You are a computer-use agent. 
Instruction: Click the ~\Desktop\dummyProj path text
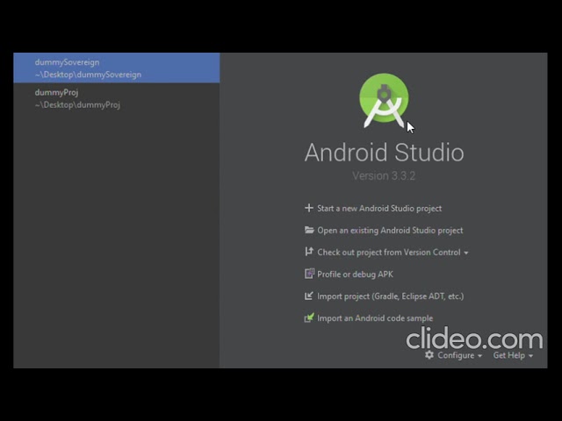pos(77,105)
